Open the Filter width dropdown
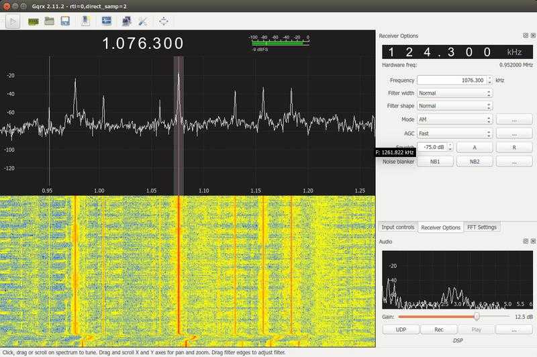 [x=455, y=93]
